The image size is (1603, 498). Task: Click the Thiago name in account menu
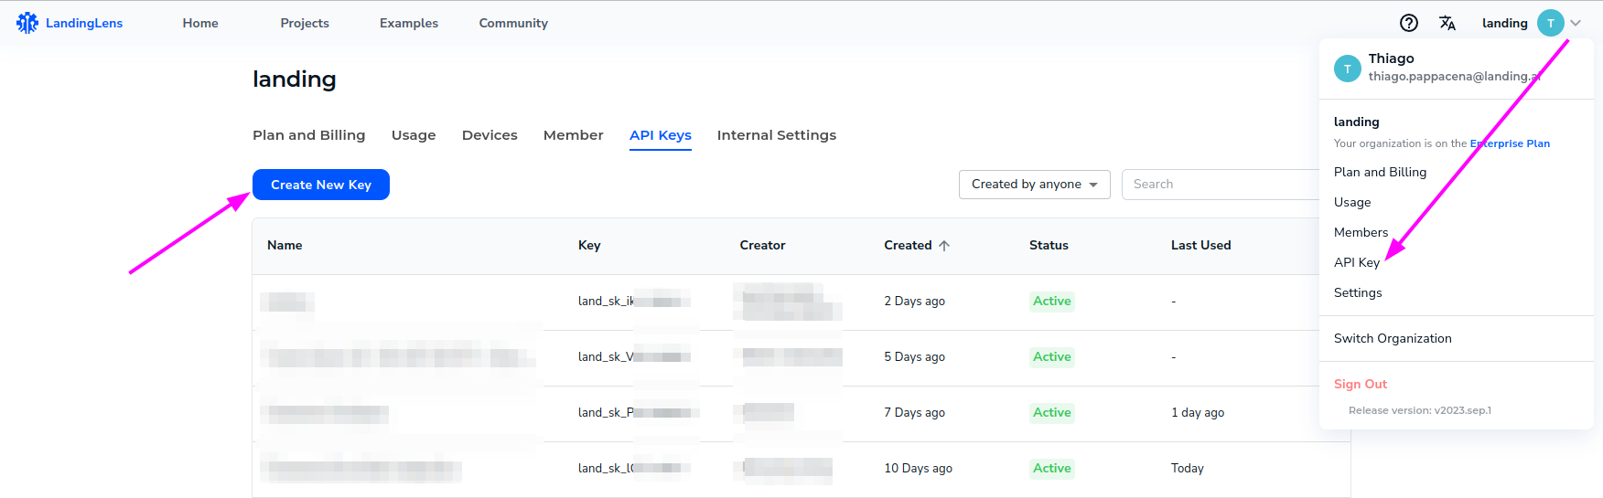coord(1391,58)
